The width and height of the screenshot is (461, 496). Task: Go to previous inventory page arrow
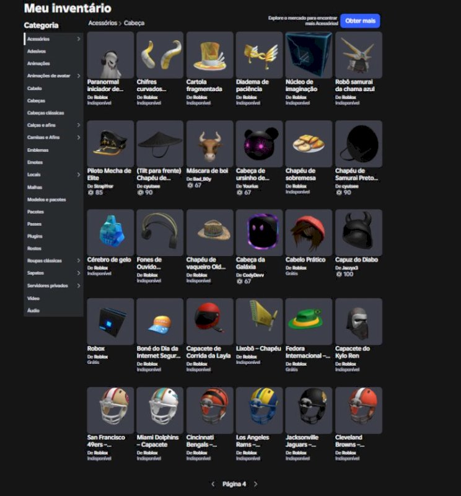213,484
